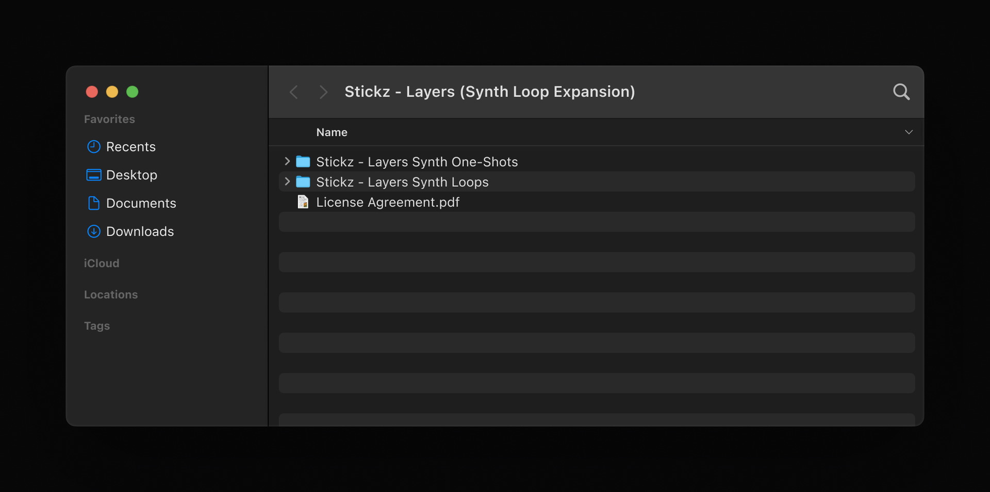Click the License Agreement PDF file icon

[303, 202]
